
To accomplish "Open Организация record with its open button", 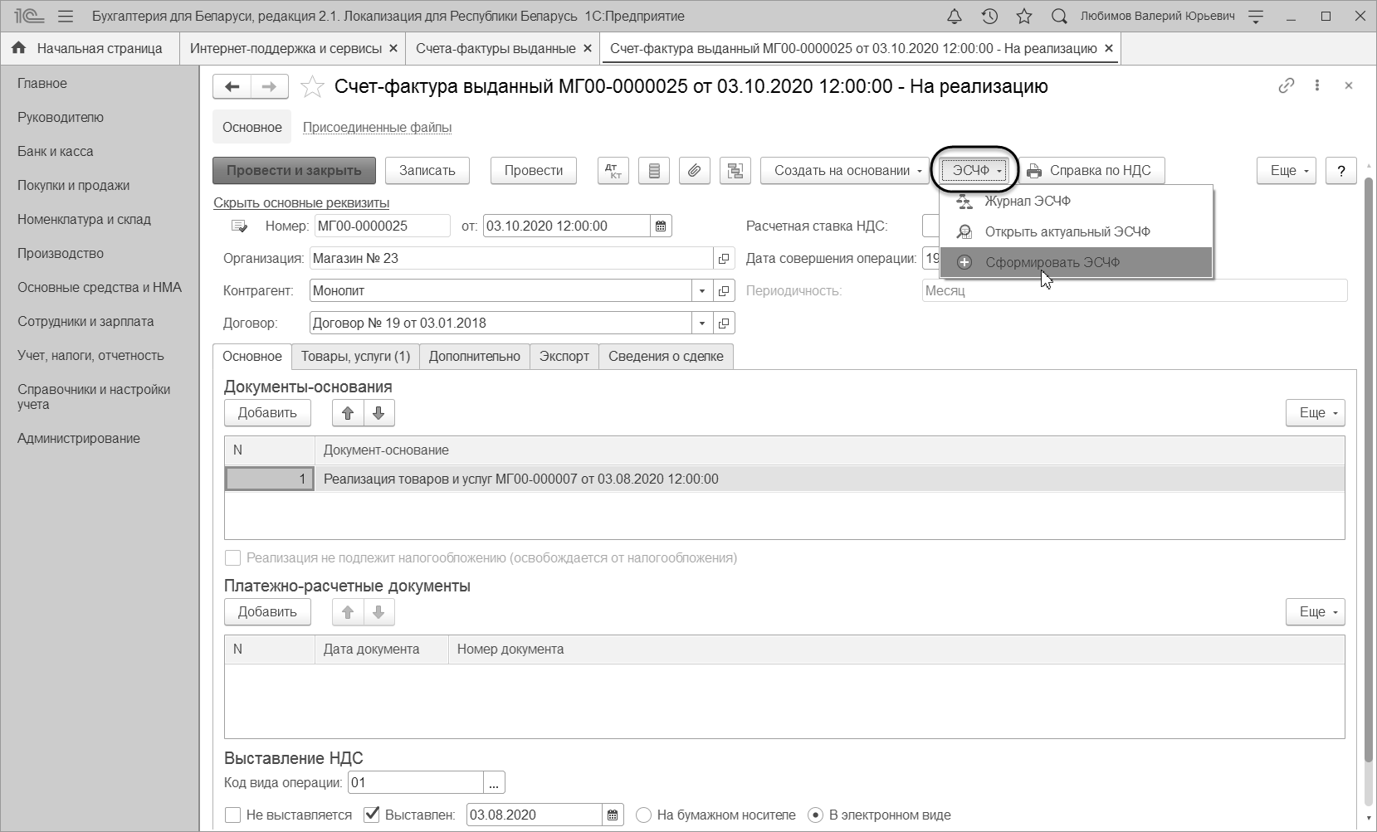I will [x=724, y=258].
